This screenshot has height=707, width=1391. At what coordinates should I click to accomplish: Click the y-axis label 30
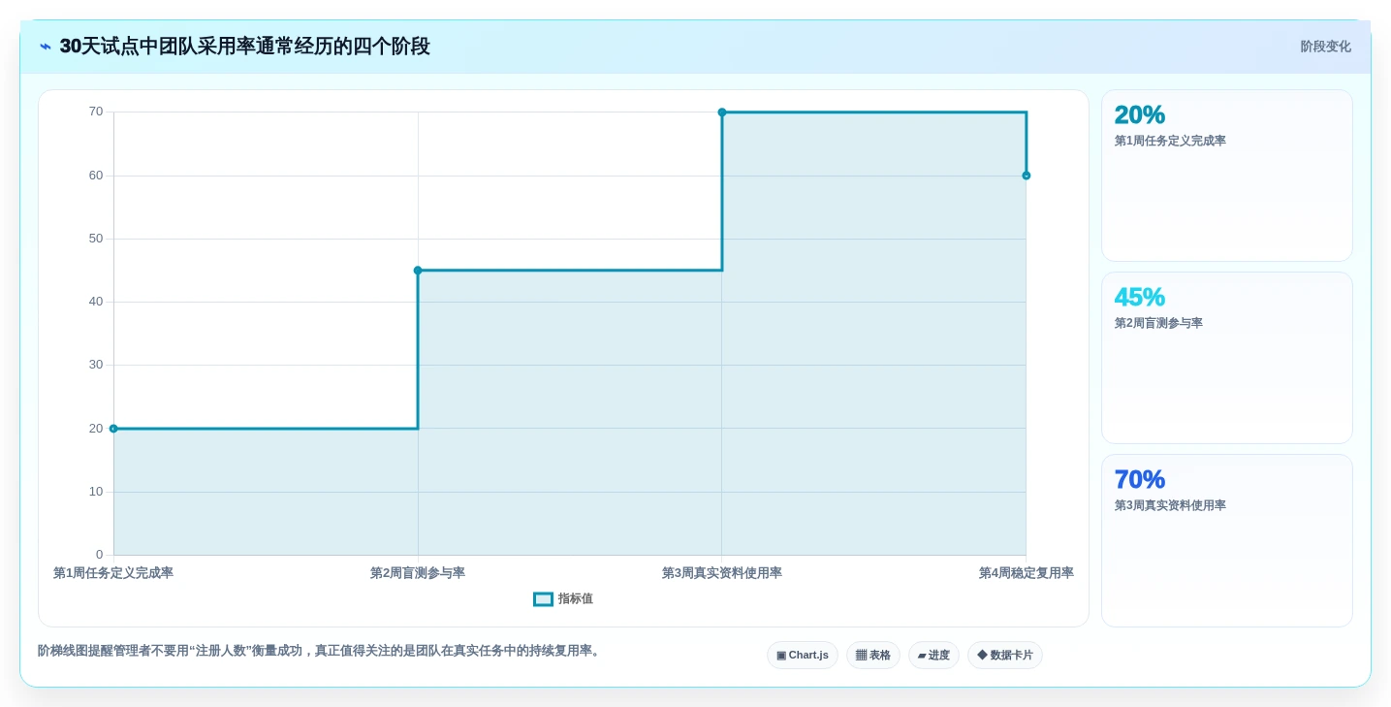(96, 365)
